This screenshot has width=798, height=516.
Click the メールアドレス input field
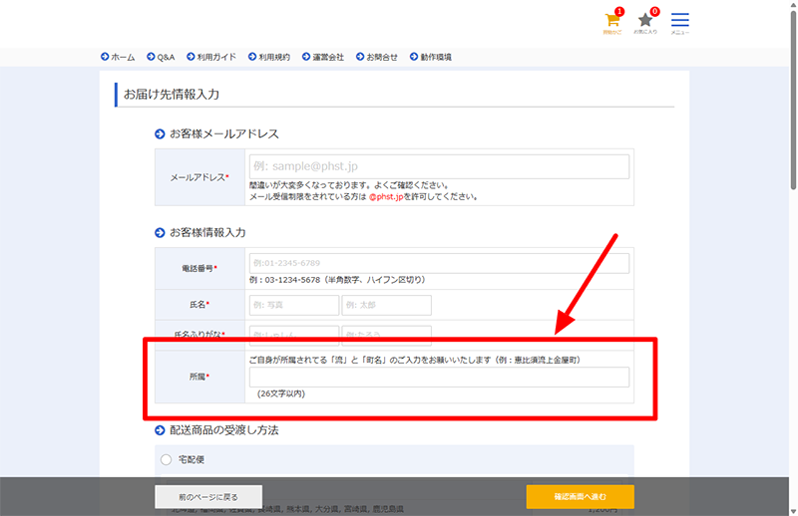[439, 166]
